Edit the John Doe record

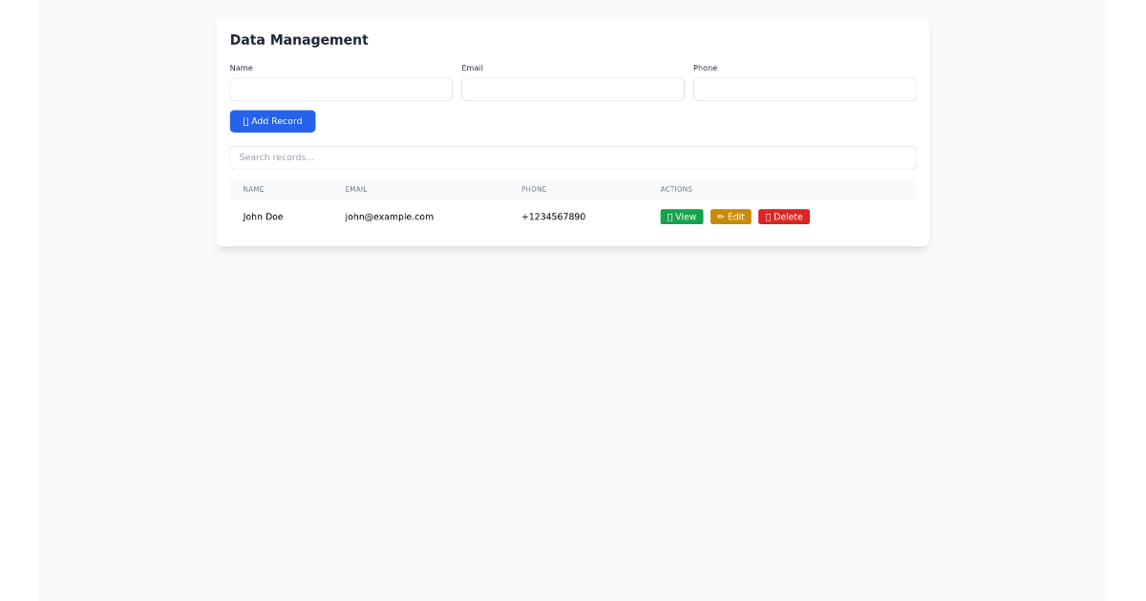tap(731, 217)
